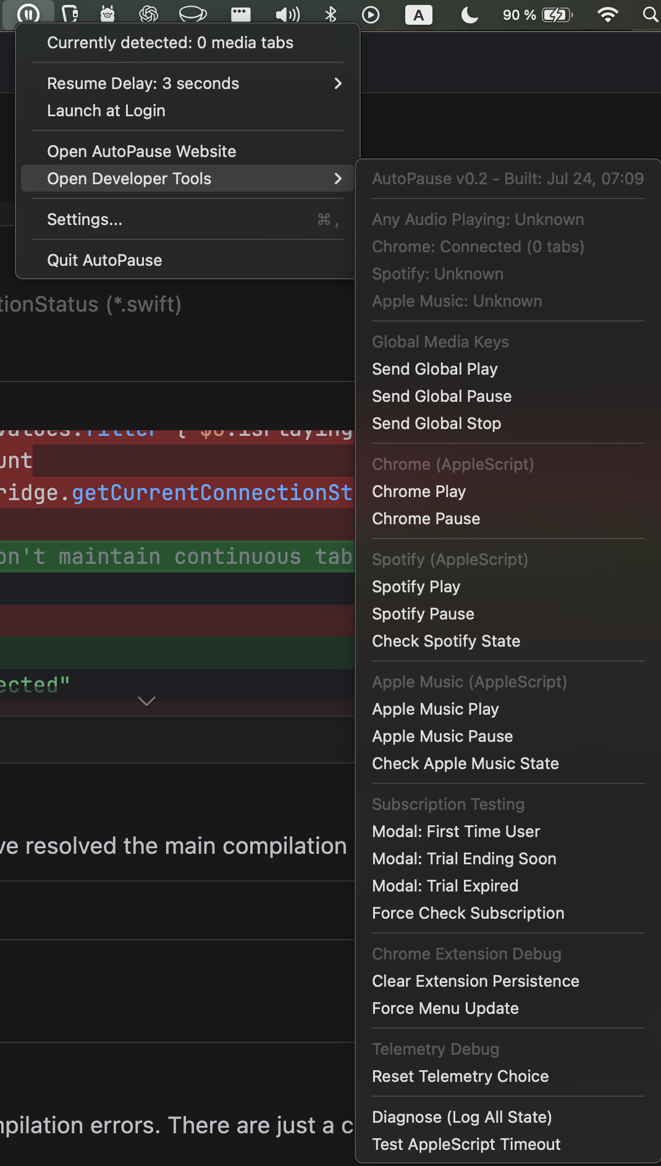
Task: Click the AutoPause pause icon in menu bar
Action: pos(28,14)
